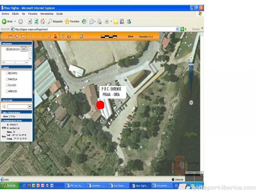Click the Vínculos links toolbar label
Image resolution: width=259 pixels, height=194 pixels.
[196, 29]
